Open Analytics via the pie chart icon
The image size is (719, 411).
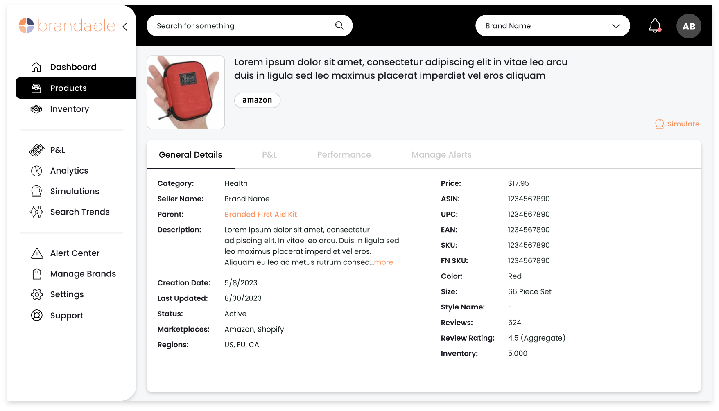tap(36, 171)
